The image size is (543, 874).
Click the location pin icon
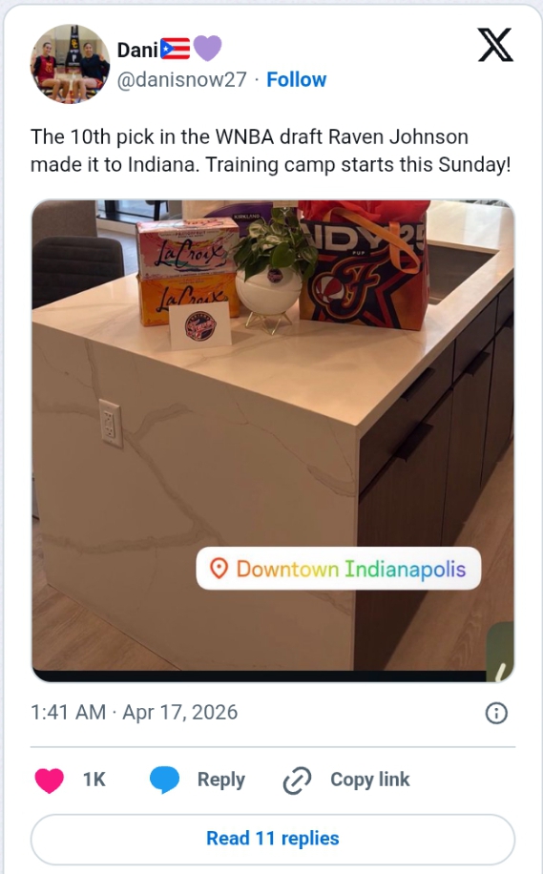(219, 569)
